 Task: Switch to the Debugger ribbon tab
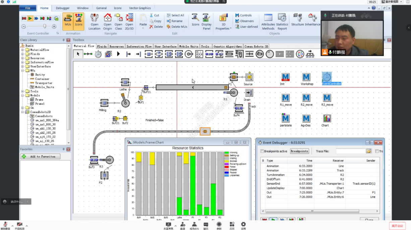click(x=63, y=8)
